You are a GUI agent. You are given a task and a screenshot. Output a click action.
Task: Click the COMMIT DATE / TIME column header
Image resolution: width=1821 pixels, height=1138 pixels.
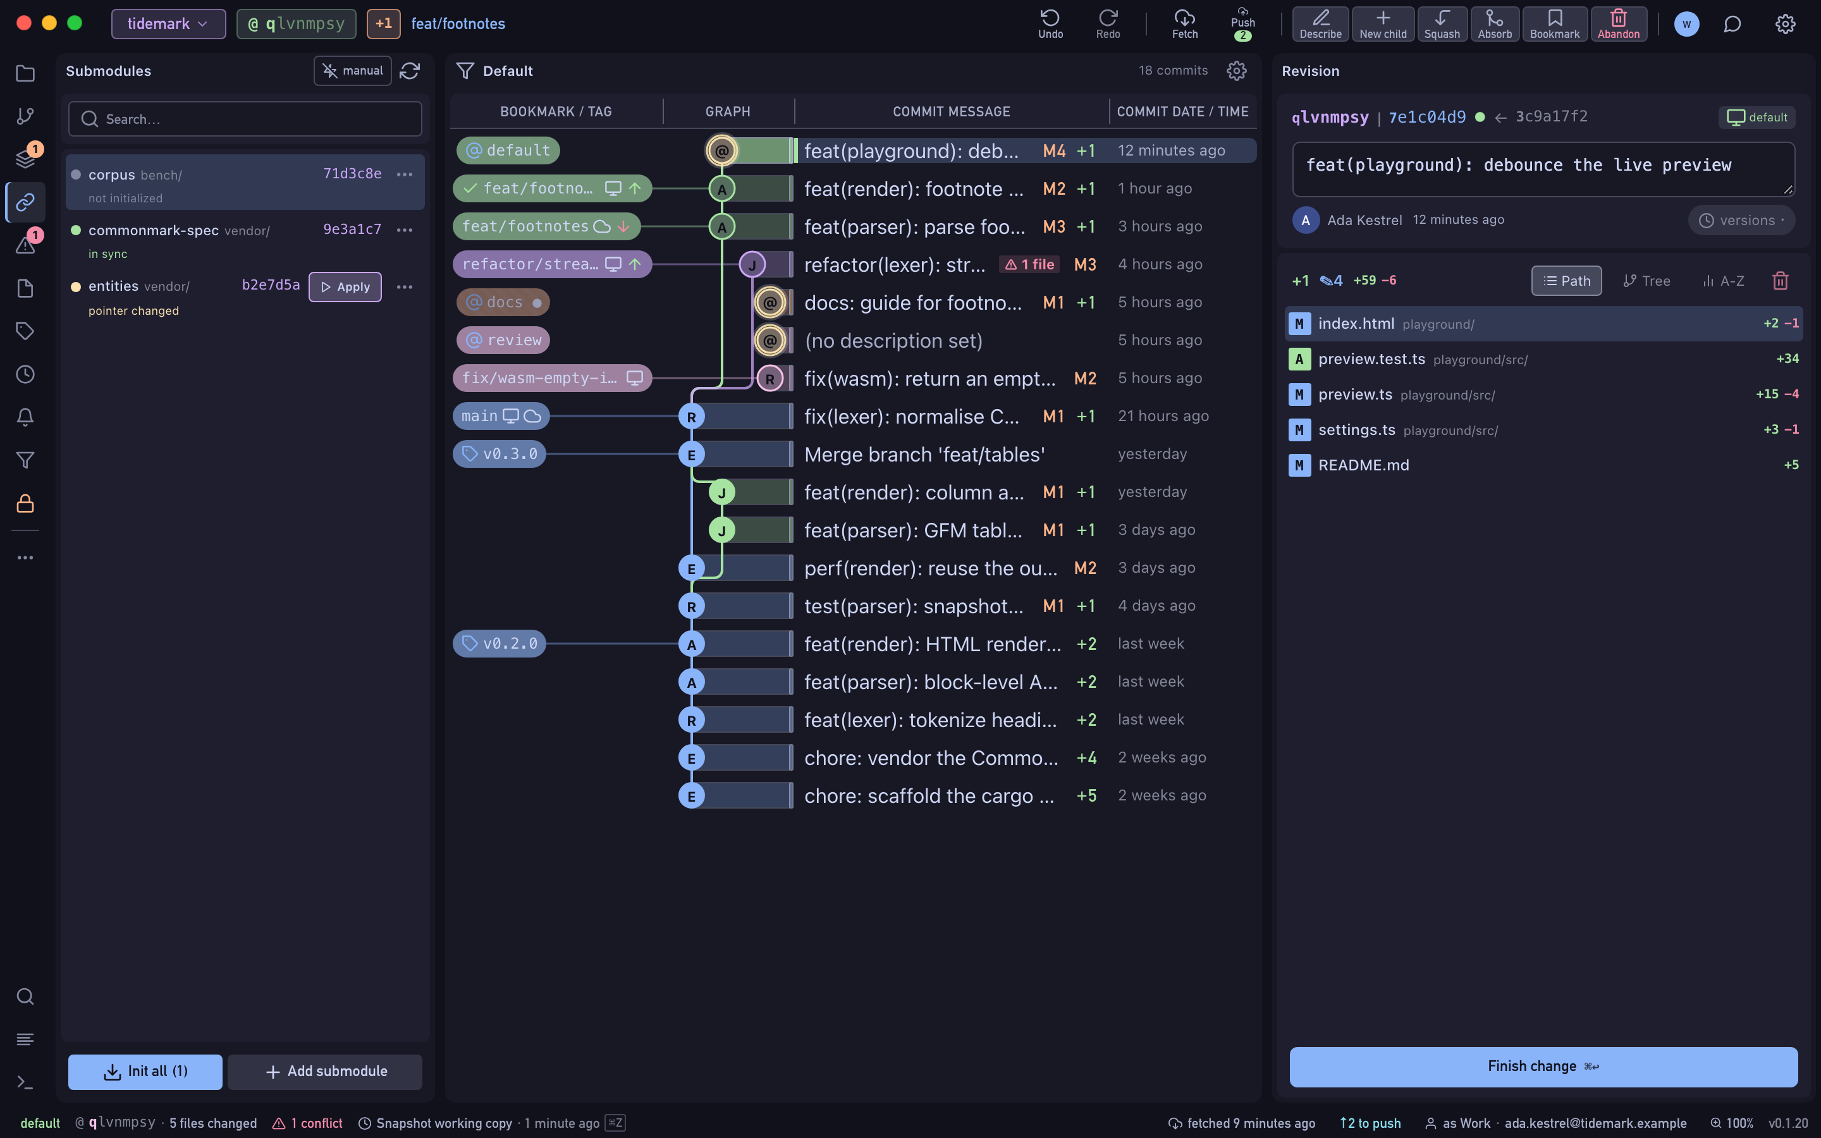point(1182,111)
